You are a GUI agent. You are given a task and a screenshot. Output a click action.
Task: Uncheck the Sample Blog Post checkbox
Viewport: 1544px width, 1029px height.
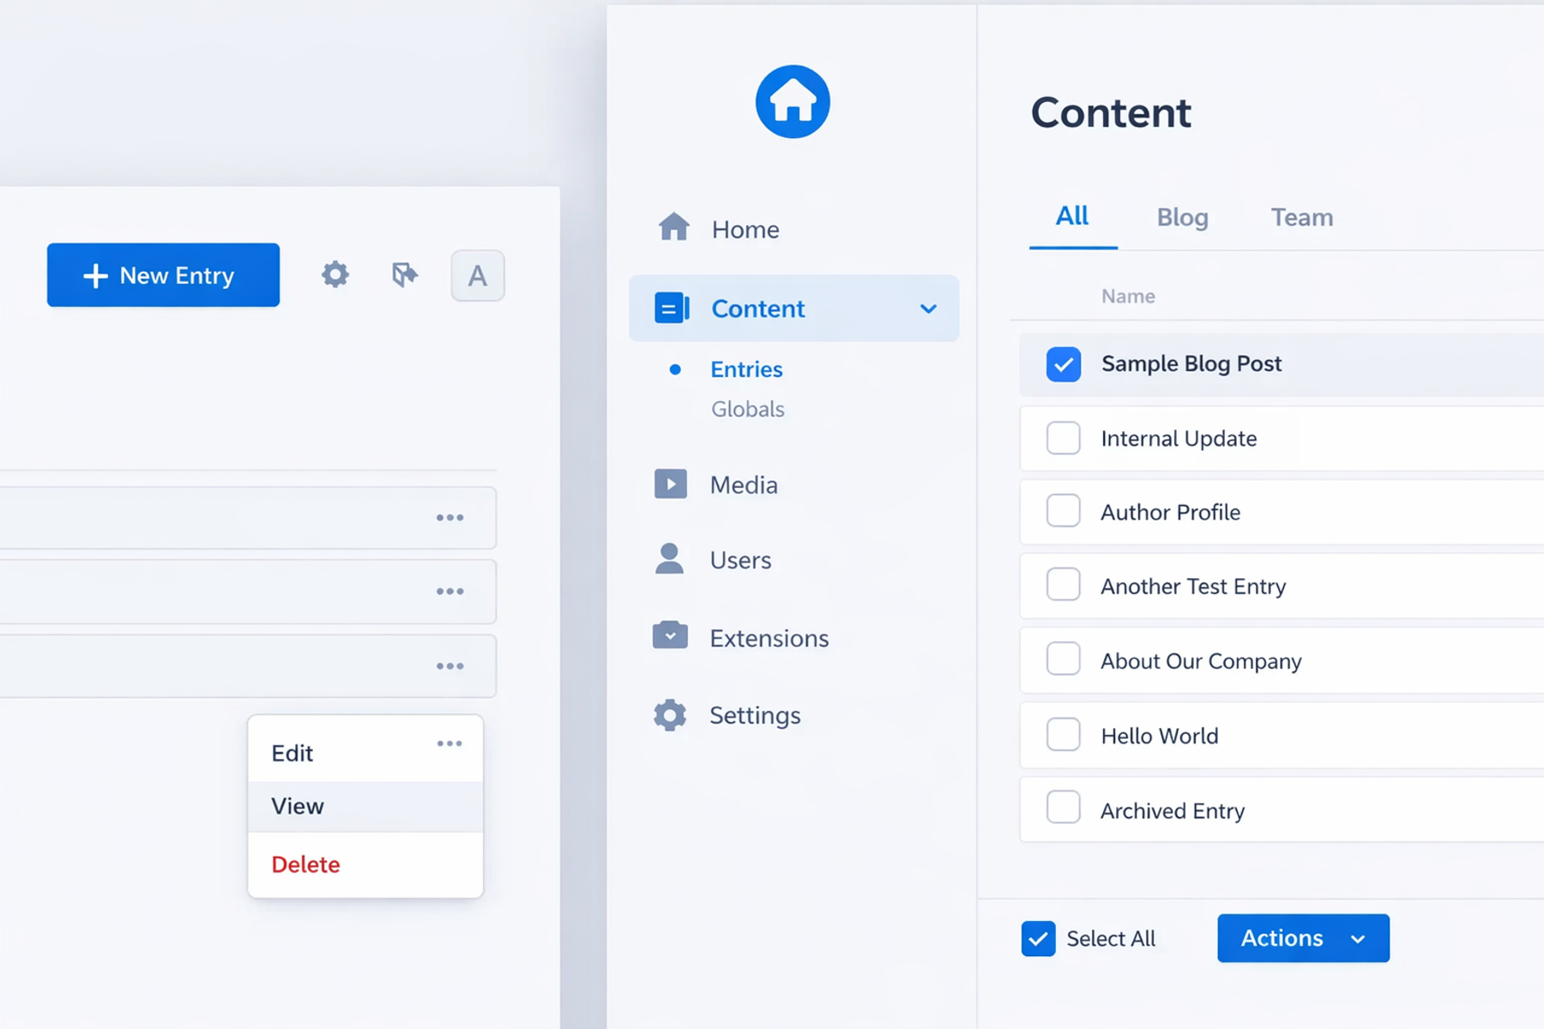click(1064, 364)
